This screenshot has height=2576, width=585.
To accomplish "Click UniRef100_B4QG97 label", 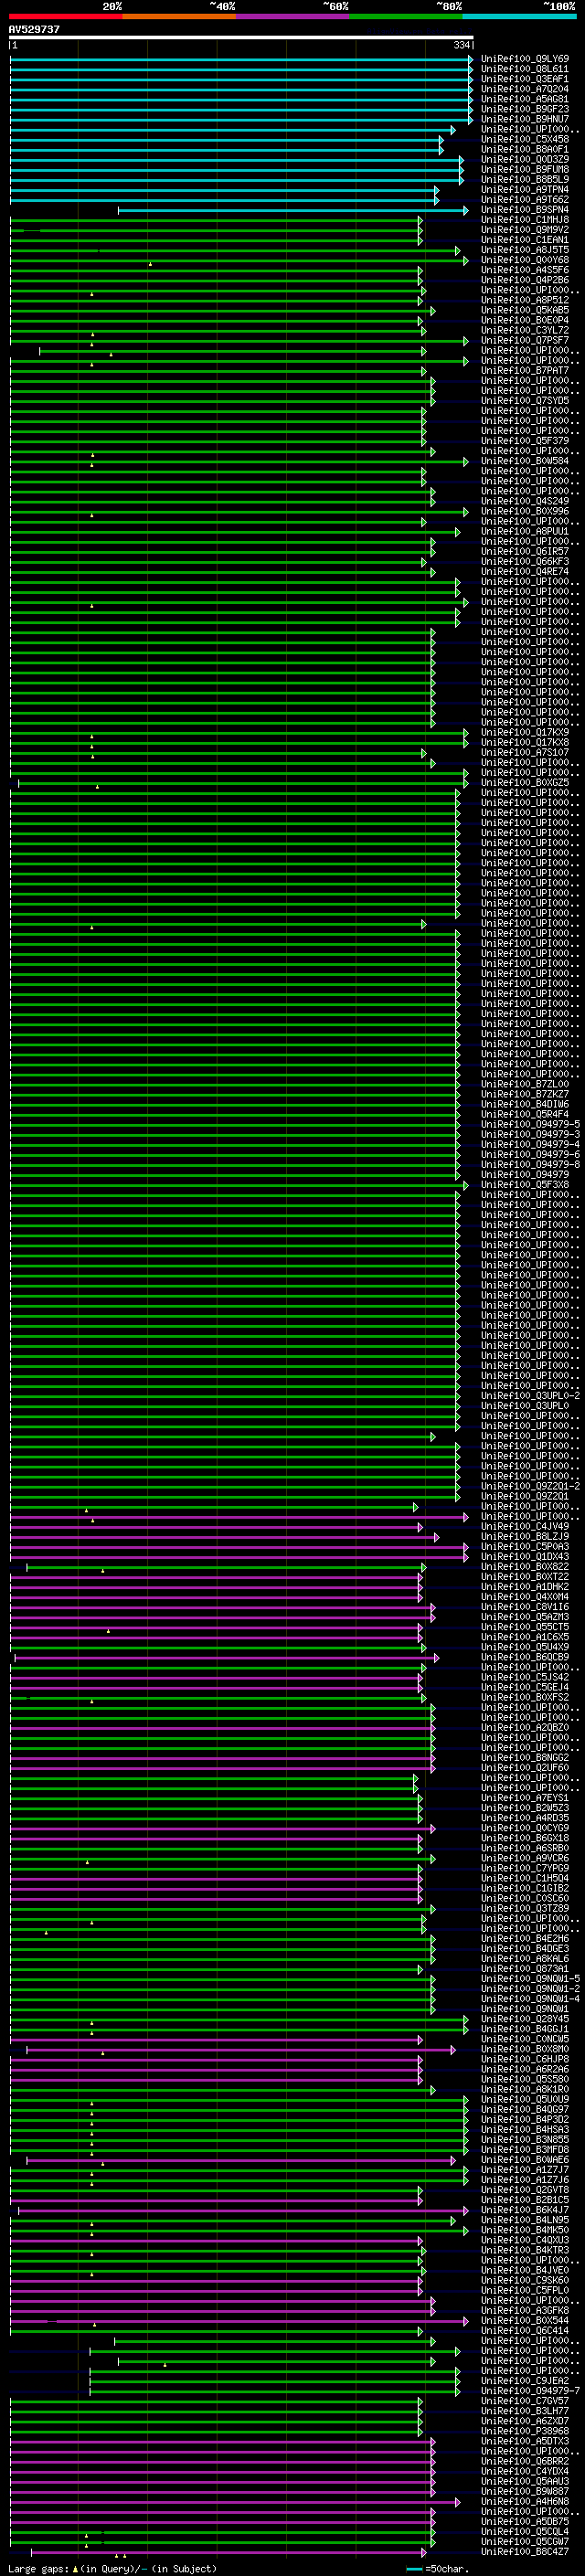I will (525, 2109).
